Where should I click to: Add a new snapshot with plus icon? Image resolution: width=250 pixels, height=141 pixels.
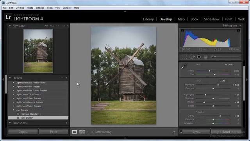click(x=66, y=123)
